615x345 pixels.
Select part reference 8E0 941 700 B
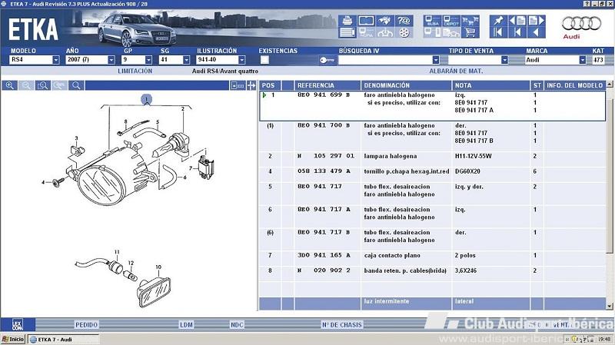tap(324, 125)
